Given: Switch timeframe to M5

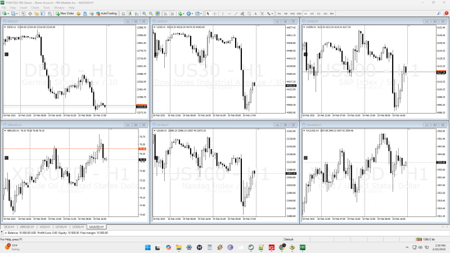Looking at the screenshot, I should tap(286, 13).
